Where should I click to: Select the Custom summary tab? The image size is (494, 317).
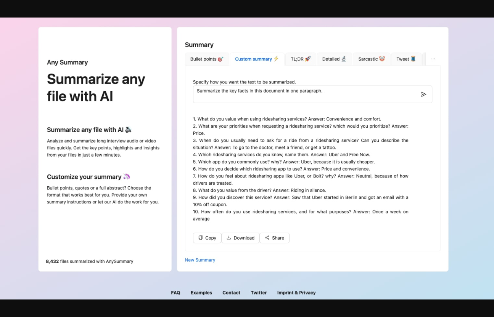point(257,59)
